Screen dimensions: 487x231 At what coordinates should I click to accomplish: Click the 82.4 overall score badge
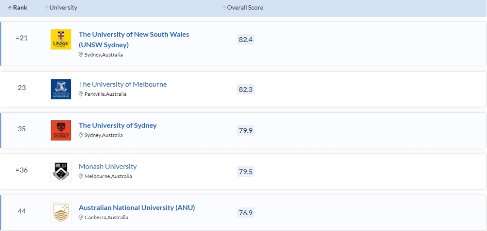click(x=246, y=40)
